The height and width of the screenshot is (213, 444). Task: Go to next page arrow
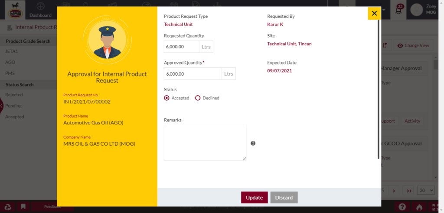394,191
